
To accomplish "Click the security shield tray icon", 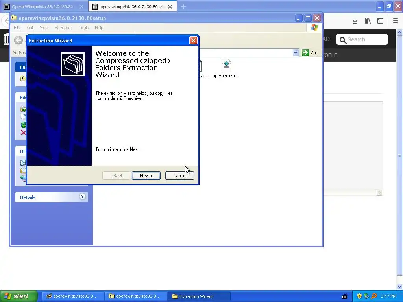I will coord(359,296).
